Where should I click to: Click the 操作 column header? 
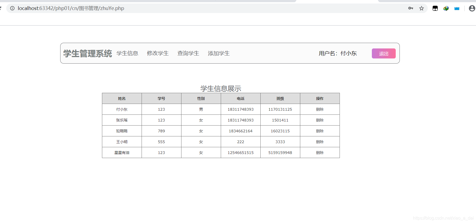point(320,99)
